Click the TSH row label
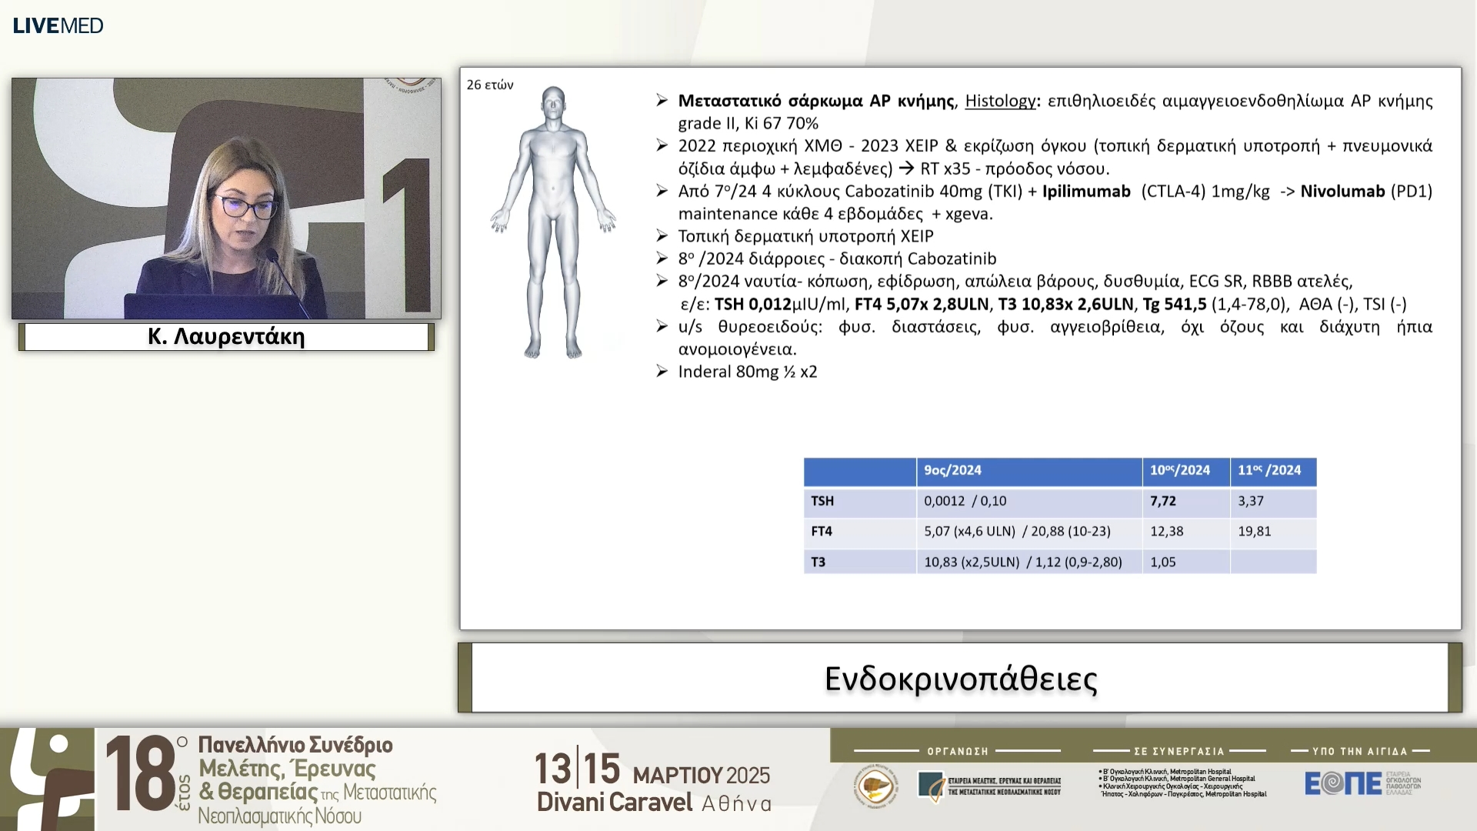Image resolution: width=1477 pixels, height=831 pixels. tap(822, 502)
